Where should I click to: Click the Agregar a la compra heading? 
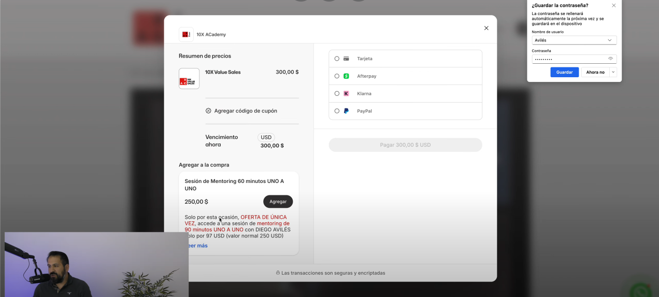point(204,165)
